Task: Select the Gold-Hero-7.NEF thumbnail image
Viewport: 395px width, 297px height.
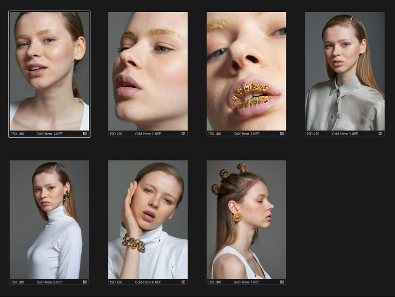Action: pos(246,220)
